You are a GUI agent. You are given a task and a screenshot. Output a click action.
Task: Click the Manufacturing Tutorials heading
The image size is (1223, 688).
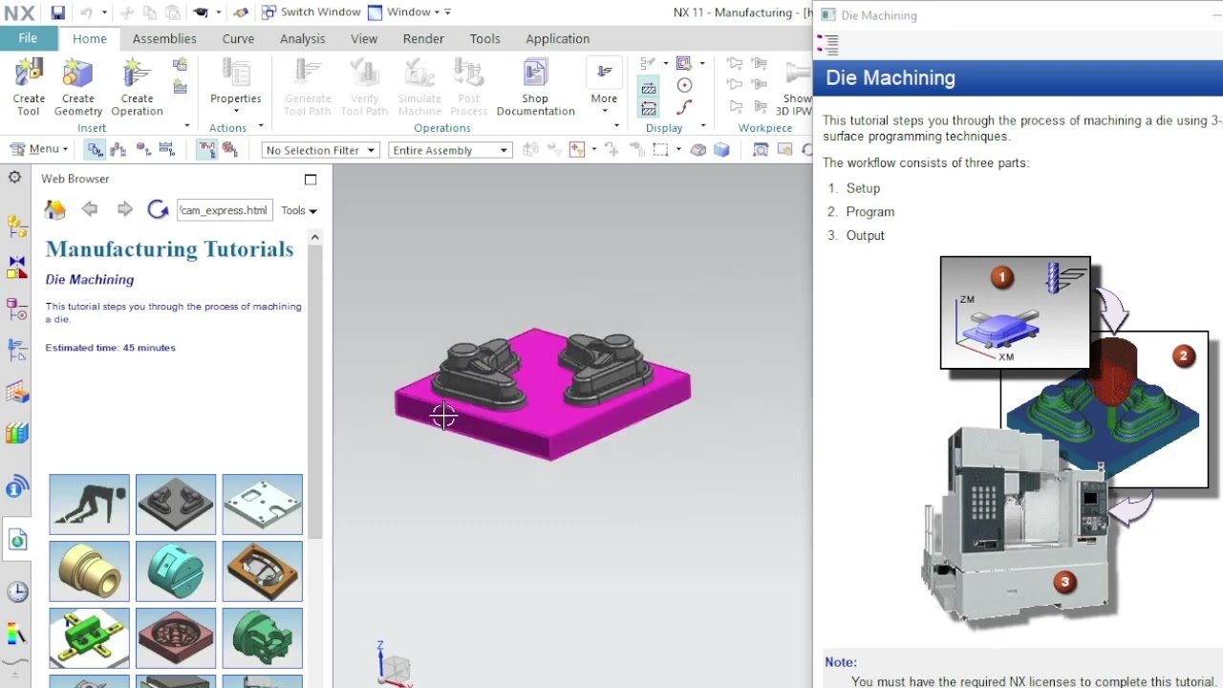[169, 249]
